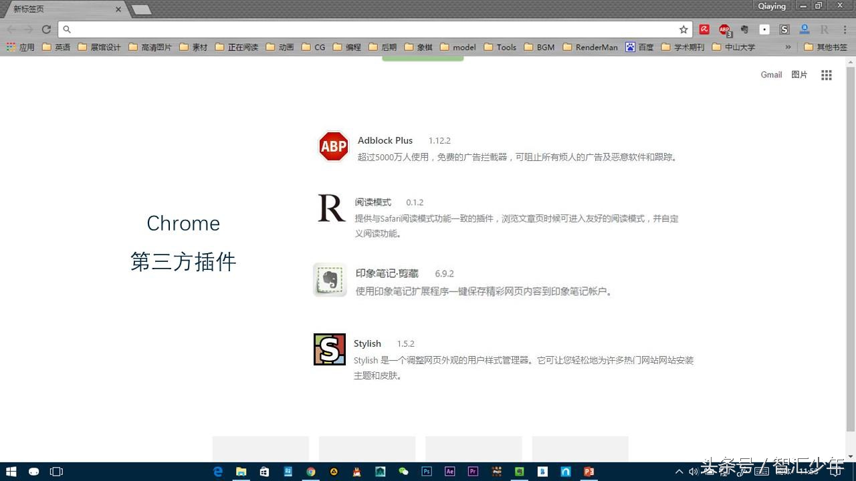Click the ABP shield logo next to Adblock Plus

(332, 146)
